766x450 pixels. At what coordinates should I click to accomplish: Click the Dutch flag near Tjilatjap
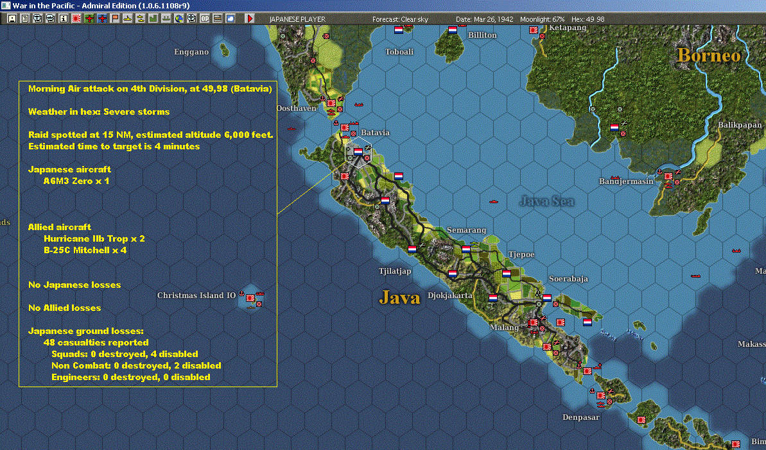(x=412, y=249)
